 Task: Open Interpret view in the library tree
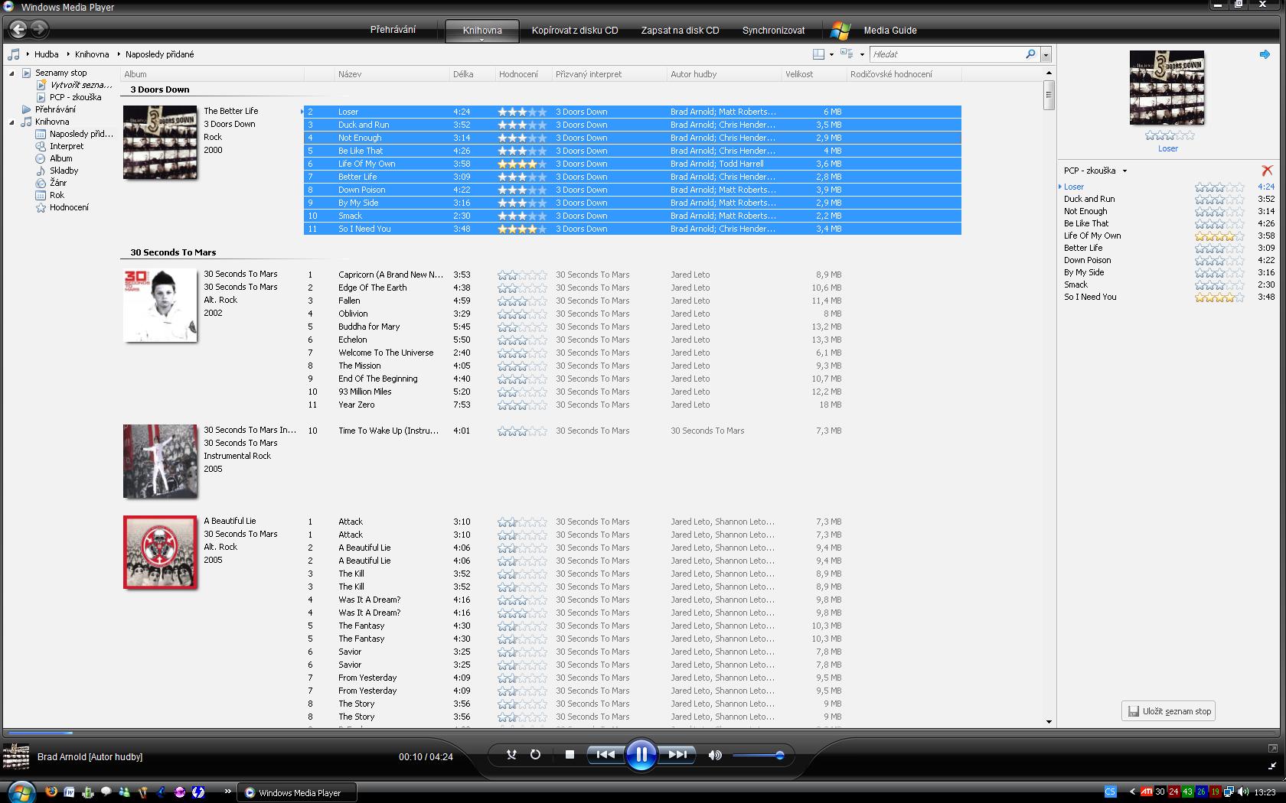(67, 146)
